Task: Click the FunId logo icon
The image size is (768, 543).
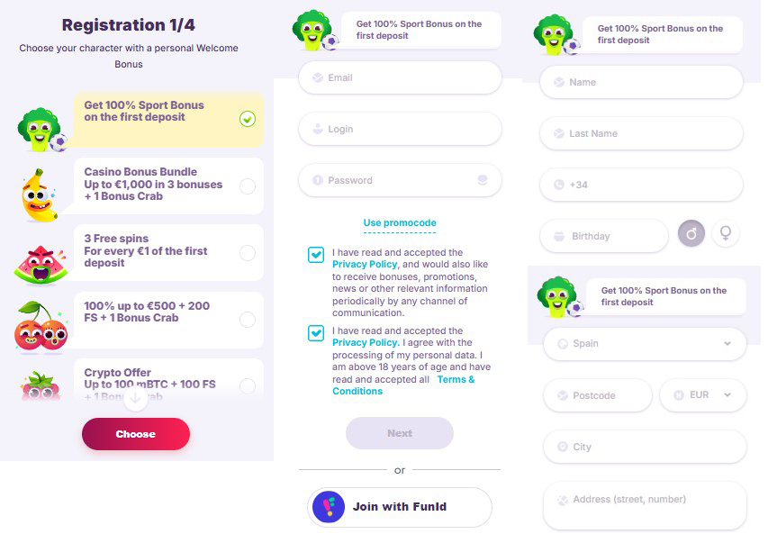Action: tap(329, 507)
